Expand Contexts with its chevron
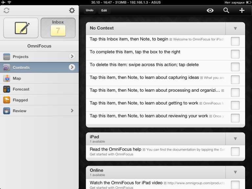252x189 pixels. (x=72, y=67)
